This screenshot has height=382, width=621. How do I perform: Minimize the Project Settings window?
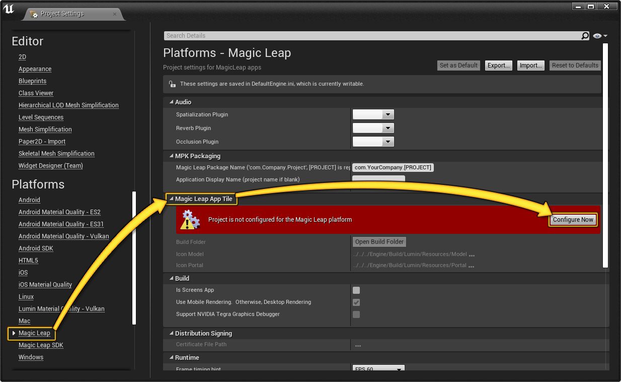click(x=579, y=6)
